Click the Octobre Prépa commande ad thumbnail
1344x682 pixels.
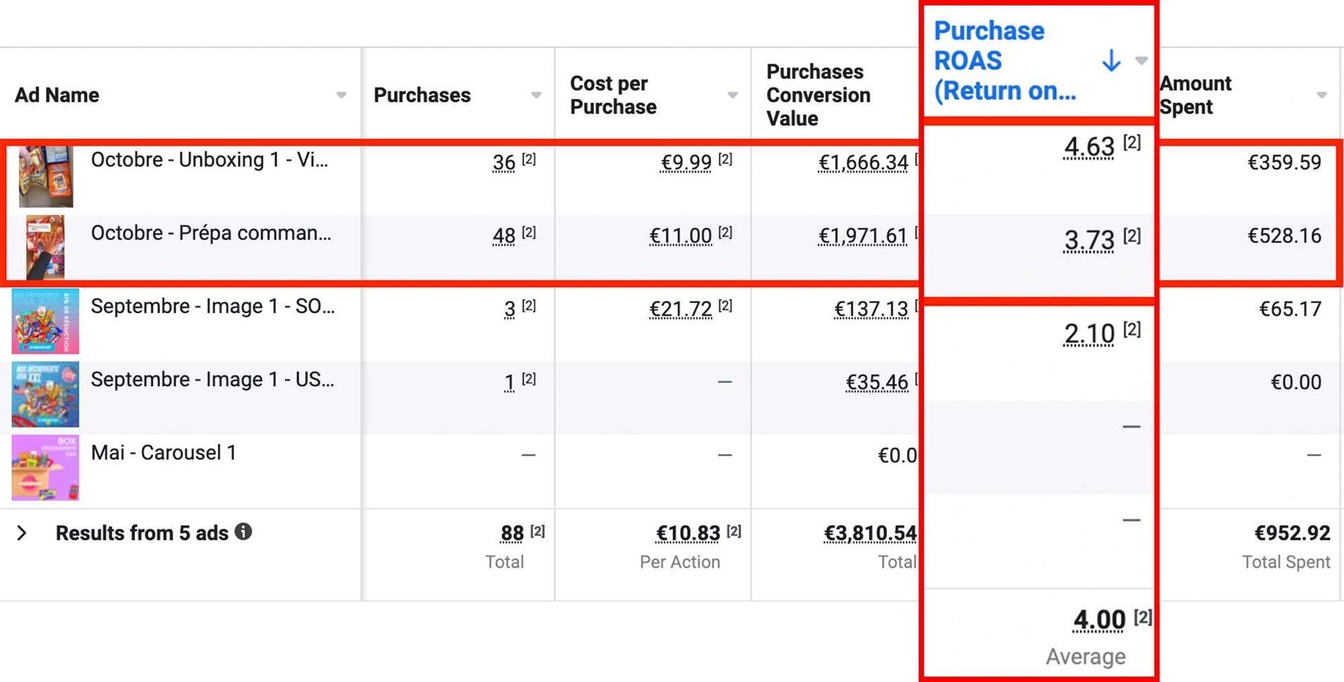pos(45,247)
